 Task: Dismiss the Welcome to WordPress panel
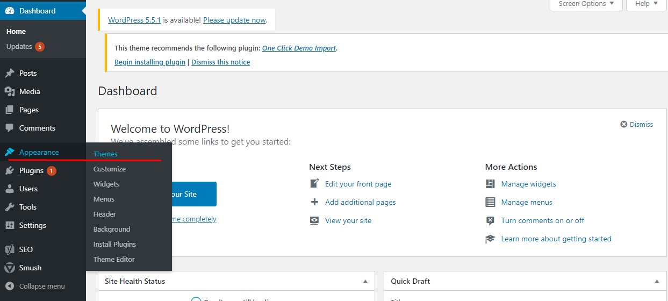coord(637,124)
